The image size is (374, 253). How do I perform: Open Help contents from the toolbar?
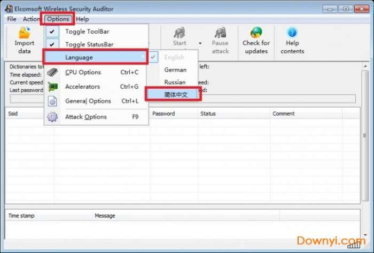click(x=292, y=41)
